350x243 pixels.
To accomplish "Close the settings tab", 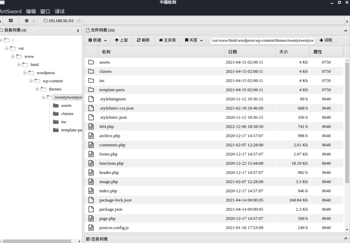I will click(x=33, y=21).
